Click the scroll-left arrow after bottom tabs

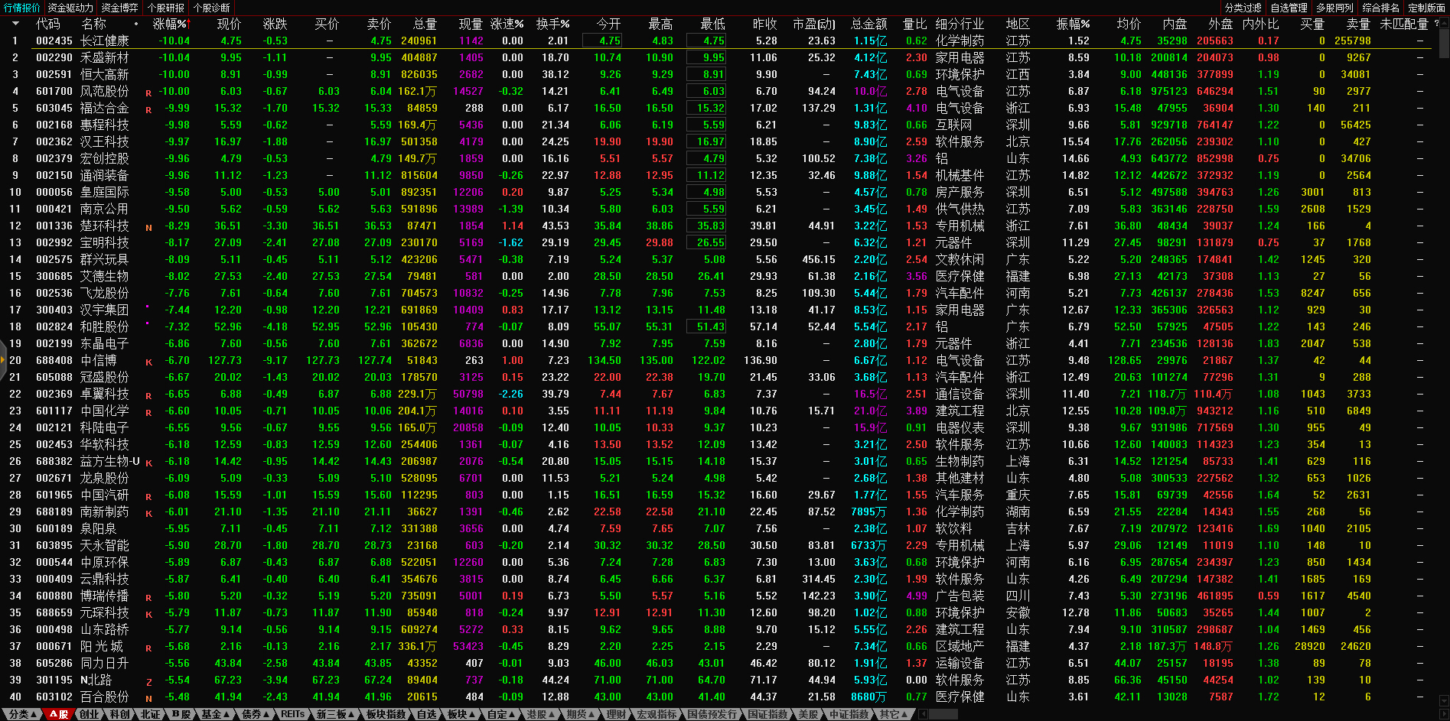point(924,714)
